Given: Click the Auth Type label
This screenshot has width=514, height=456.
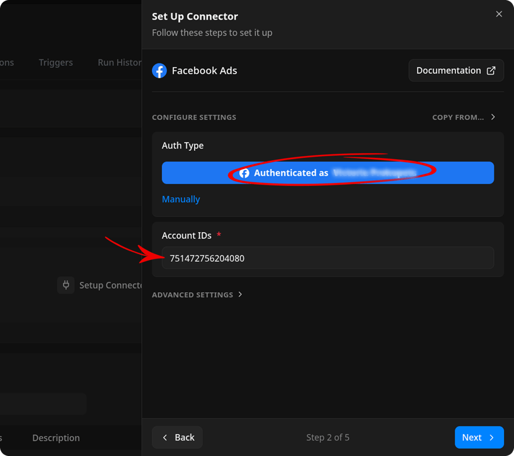Looking at the screenshot, I should 183,145.
